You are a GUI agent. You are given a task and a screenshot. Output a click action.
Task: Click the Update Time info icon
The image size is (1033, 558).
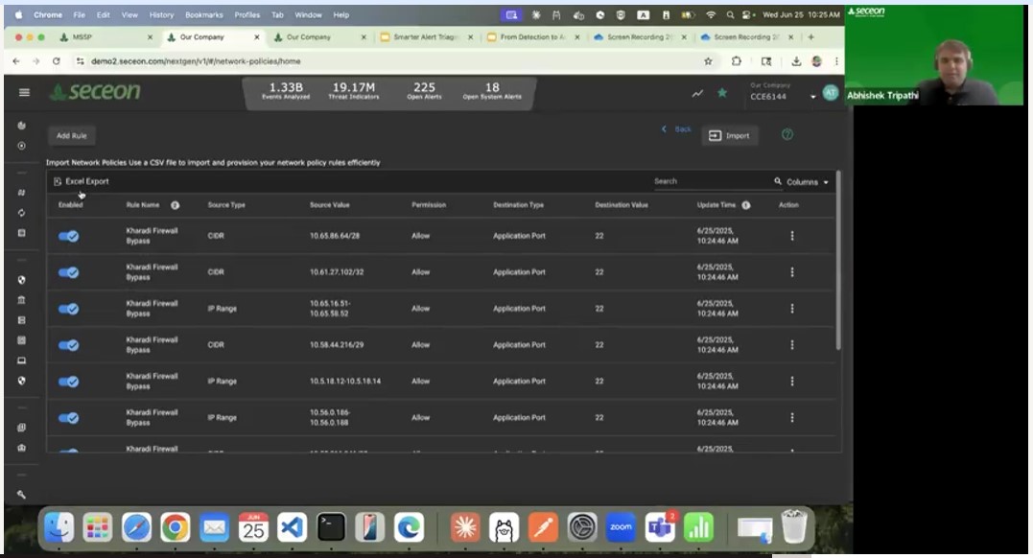(746, 205)
